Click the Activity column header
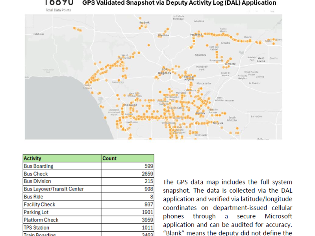 tap(33, 159)
